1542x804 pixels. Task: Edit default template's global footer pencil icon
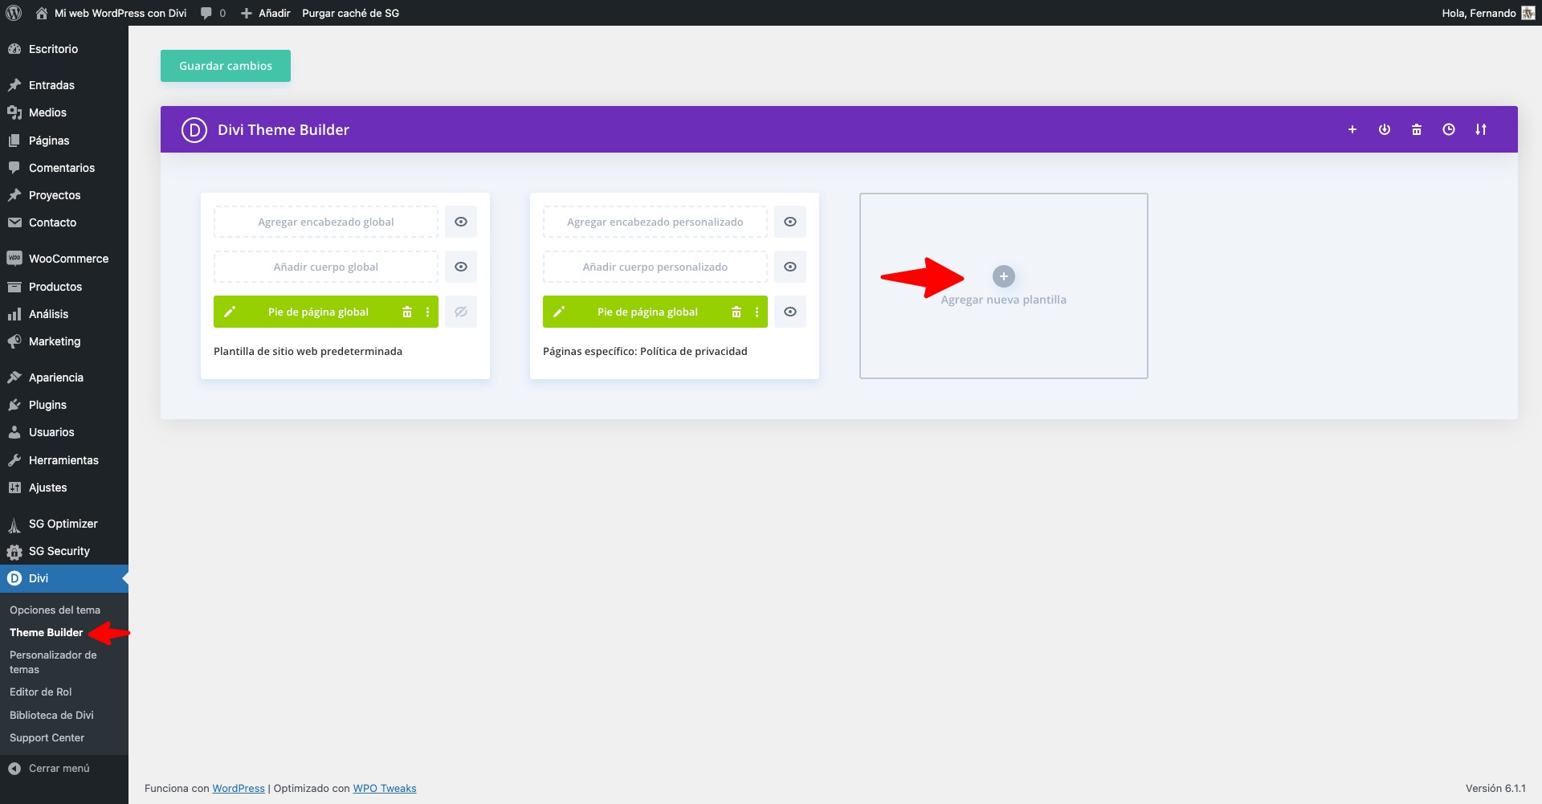click(230, 312)
